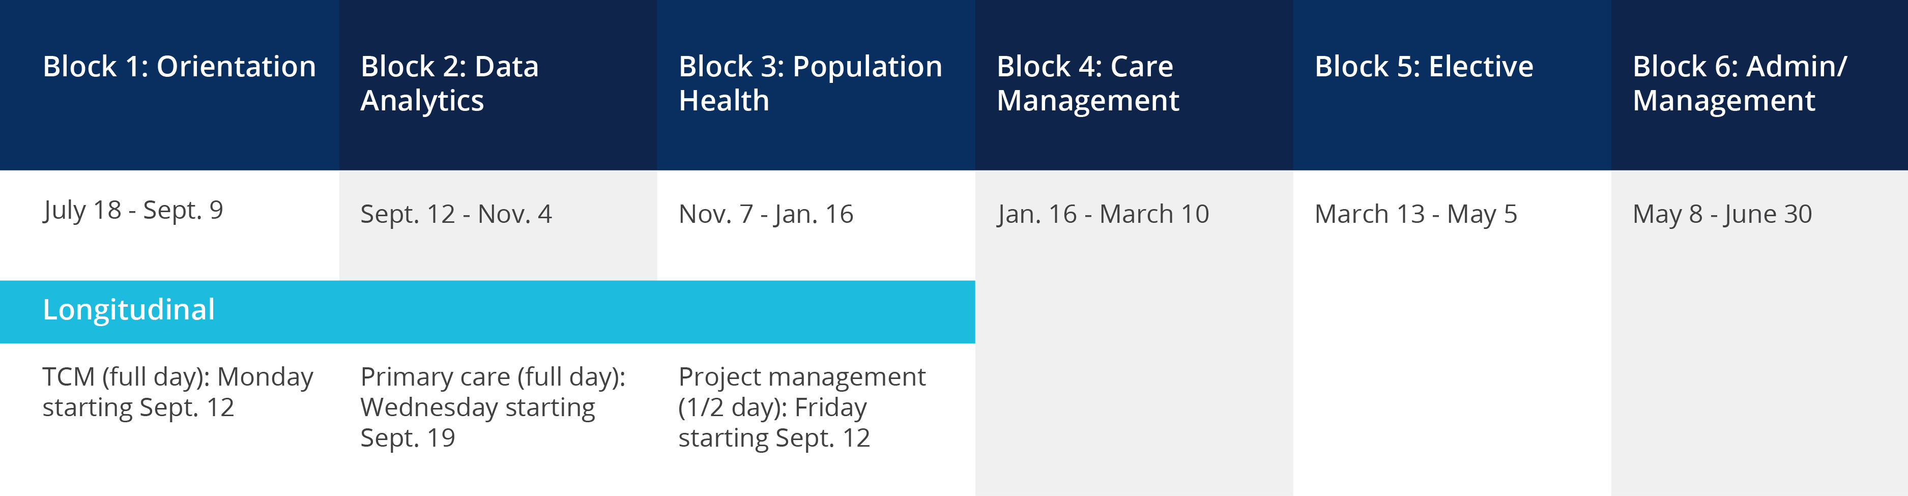The width and height of the screenshot is (1908, 496).
Task: Select the Sept. 12 - Nov. 4 date cell
Action: click(x=455, y=215)
